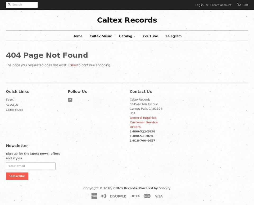Click the General Inquiries link
This screenshot has width=254, height=205.
[x=143, y=118]
